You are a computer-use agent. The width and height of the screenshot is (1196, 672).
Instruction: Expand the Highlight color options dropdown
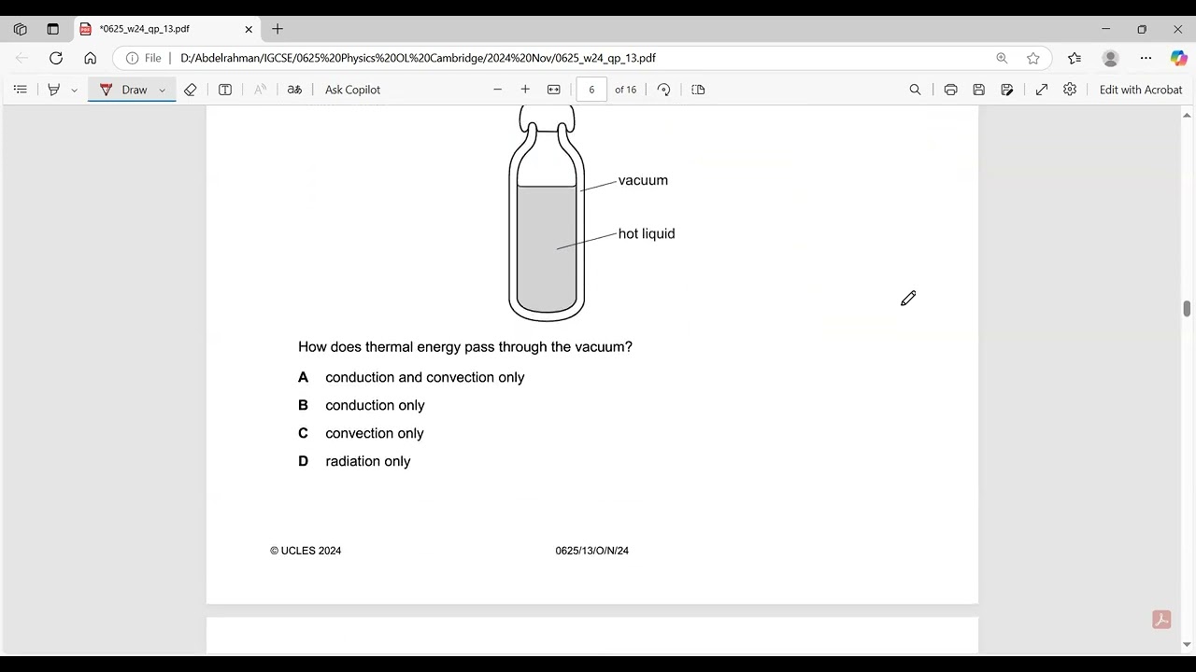coord(74,90)
